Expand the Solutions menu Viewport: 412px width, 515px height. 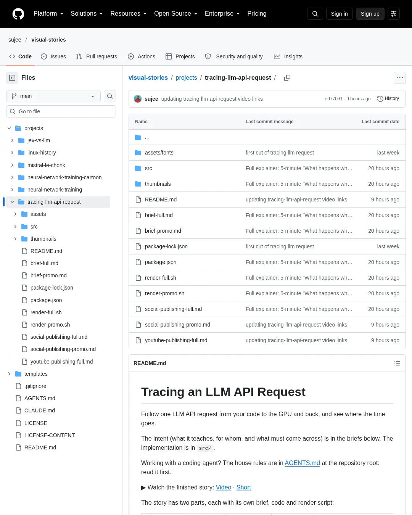(87, 14)
